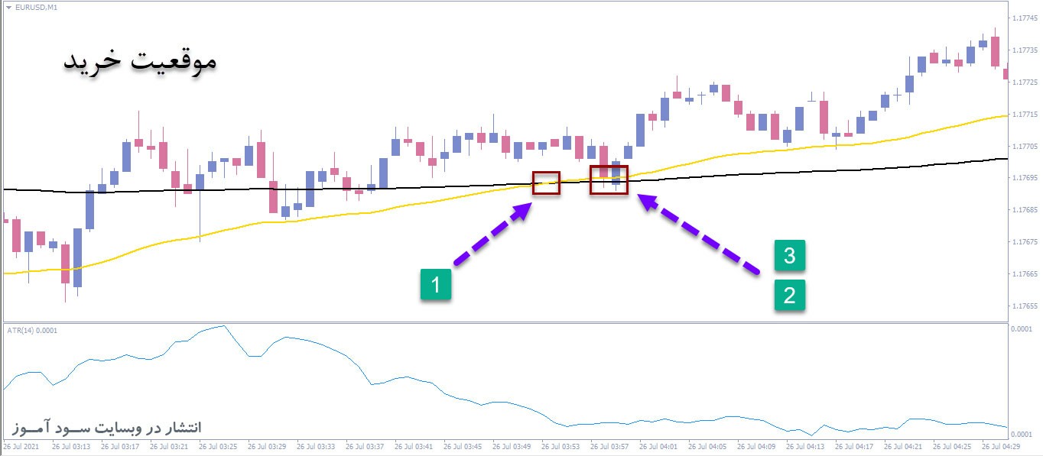Click the 26 Jul 03:53 time label
Viewport: 1043px width, 456px height.
(x=560, y=447)
